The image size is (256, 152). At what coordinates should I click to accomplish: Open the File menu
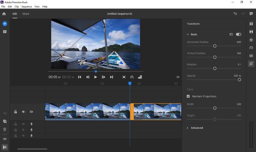click(3, 7)
